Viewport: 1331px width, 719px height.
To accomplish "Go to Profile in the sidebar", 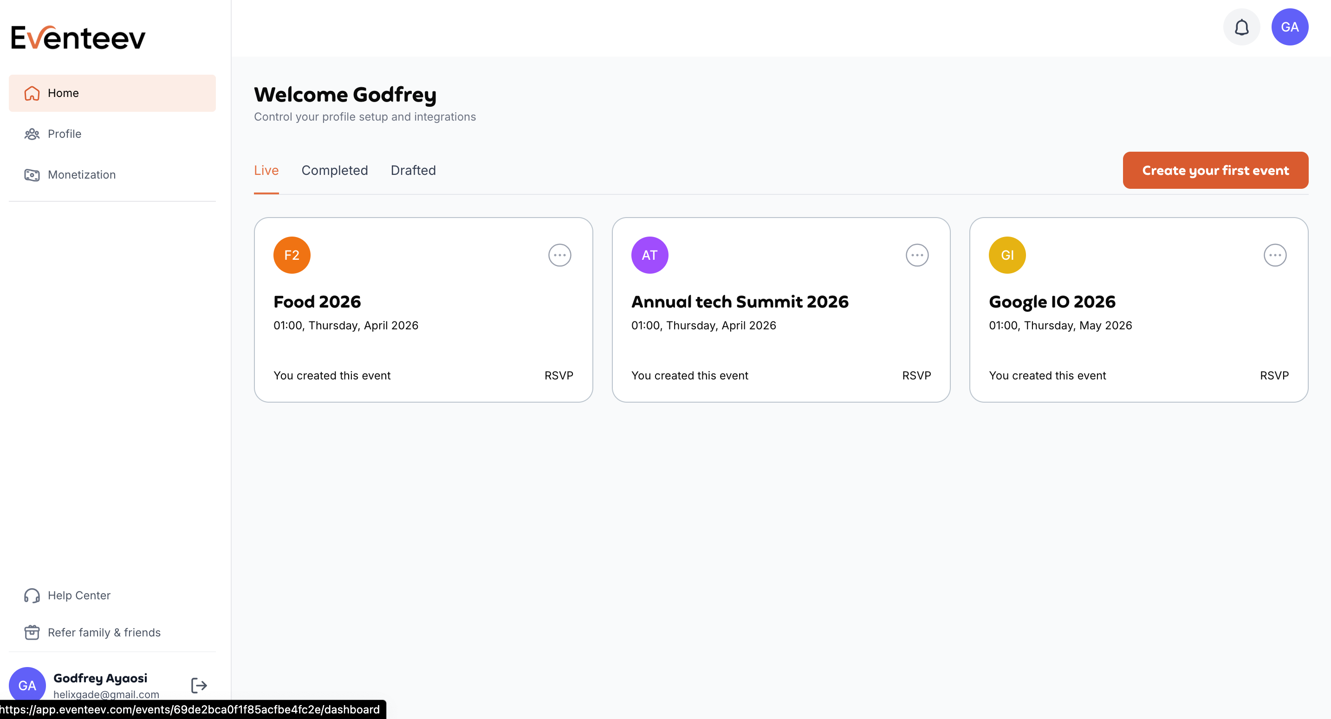I will (64, 134).
